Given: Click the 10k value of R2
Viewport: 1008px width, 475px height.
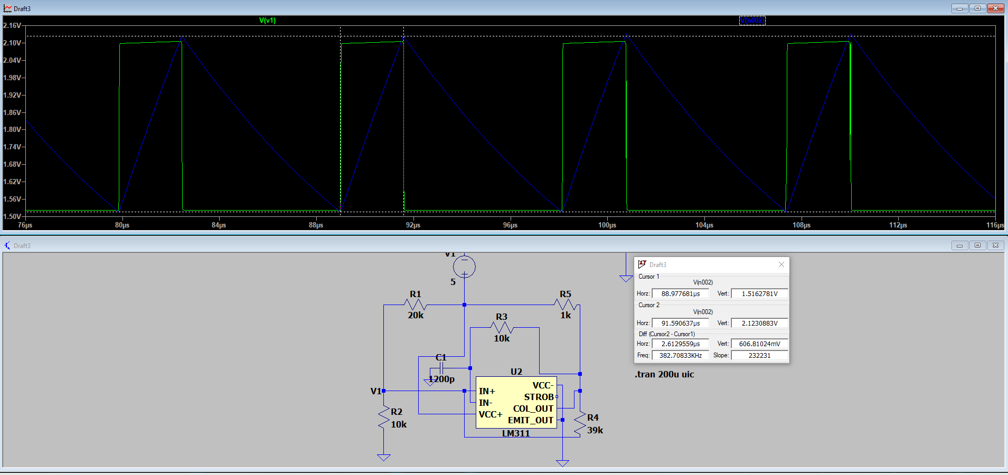Looking at the screenshot, I should pos(399,424).
